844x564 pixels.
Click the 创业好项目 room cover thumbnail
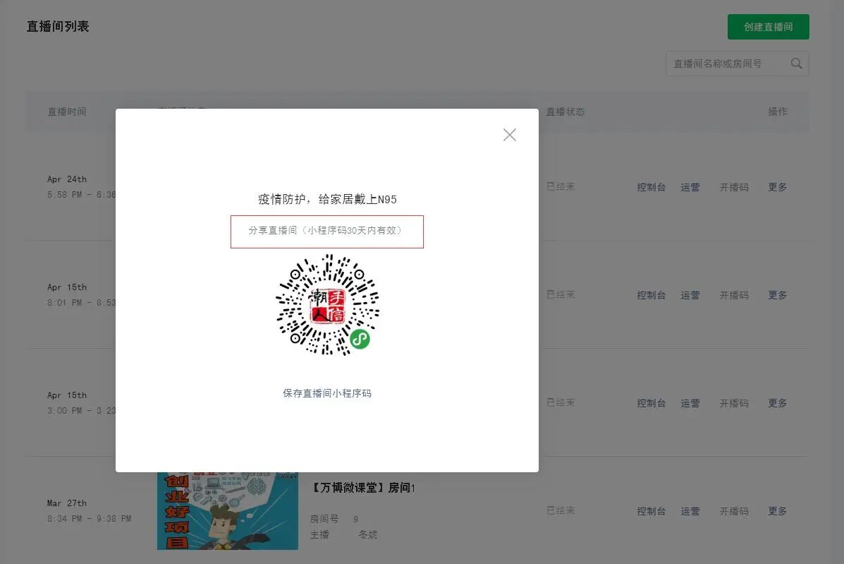point(228,511)
